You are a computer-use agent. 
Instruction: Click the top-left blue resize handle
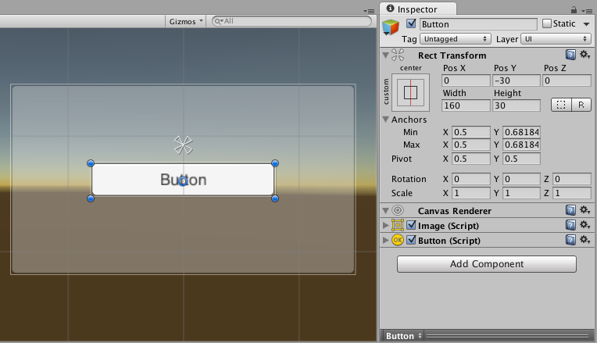[x=90, y=163]
